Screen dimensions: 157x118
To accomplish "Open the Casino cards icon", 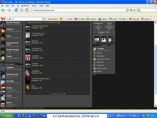I will [x=3, y=98].
